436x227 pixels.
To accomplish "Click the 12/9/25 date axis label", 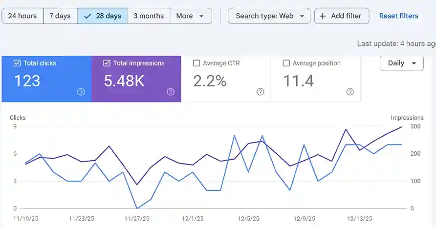I will coord(304,219).
